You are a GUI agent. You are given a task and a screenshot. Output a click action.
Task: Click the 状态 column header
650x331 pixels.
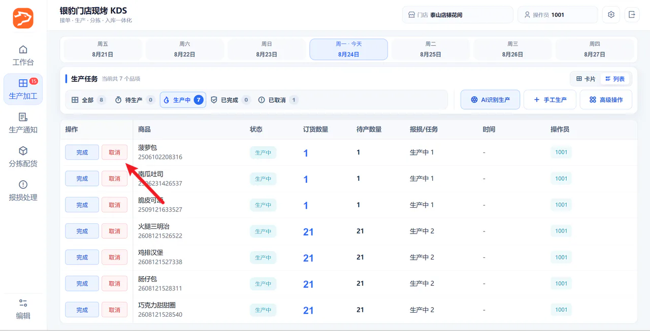256,129
